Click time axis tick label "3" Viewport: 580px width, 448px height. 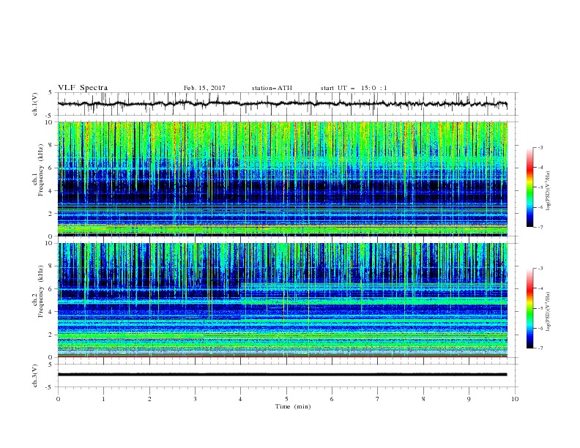(195, 399)
